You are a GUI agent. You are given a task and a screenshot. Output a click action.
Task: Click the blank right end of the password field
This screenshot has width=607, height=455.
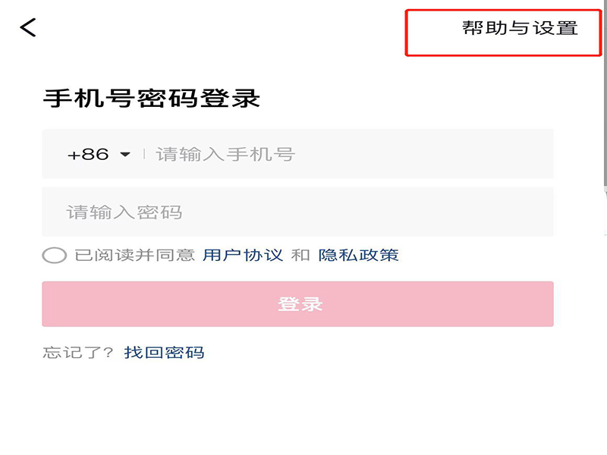[x=516, y=212]
